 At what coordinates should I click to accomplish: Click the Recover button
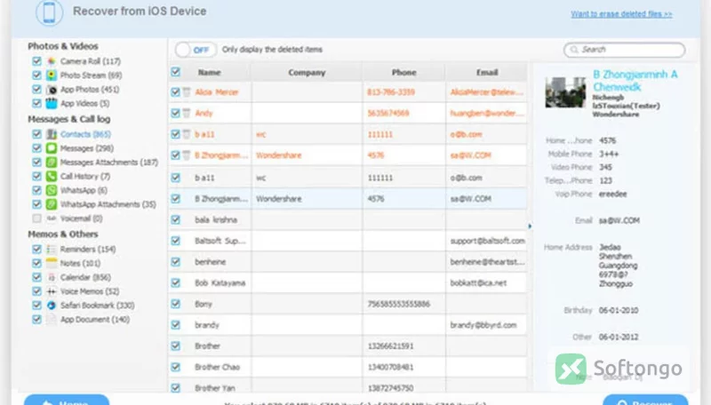pos(645,400)
